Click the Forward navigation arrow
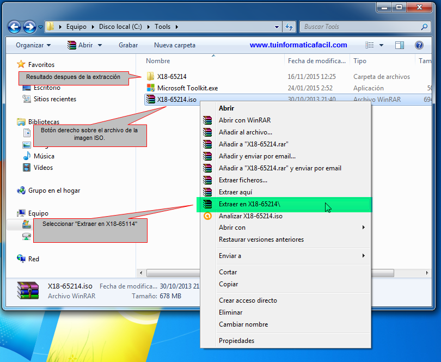This screenshot has height=362, width=441. click(29, 27)
